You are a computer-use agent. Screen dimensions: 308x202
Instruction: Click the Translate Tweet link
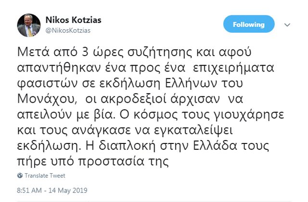pos(44,176)
